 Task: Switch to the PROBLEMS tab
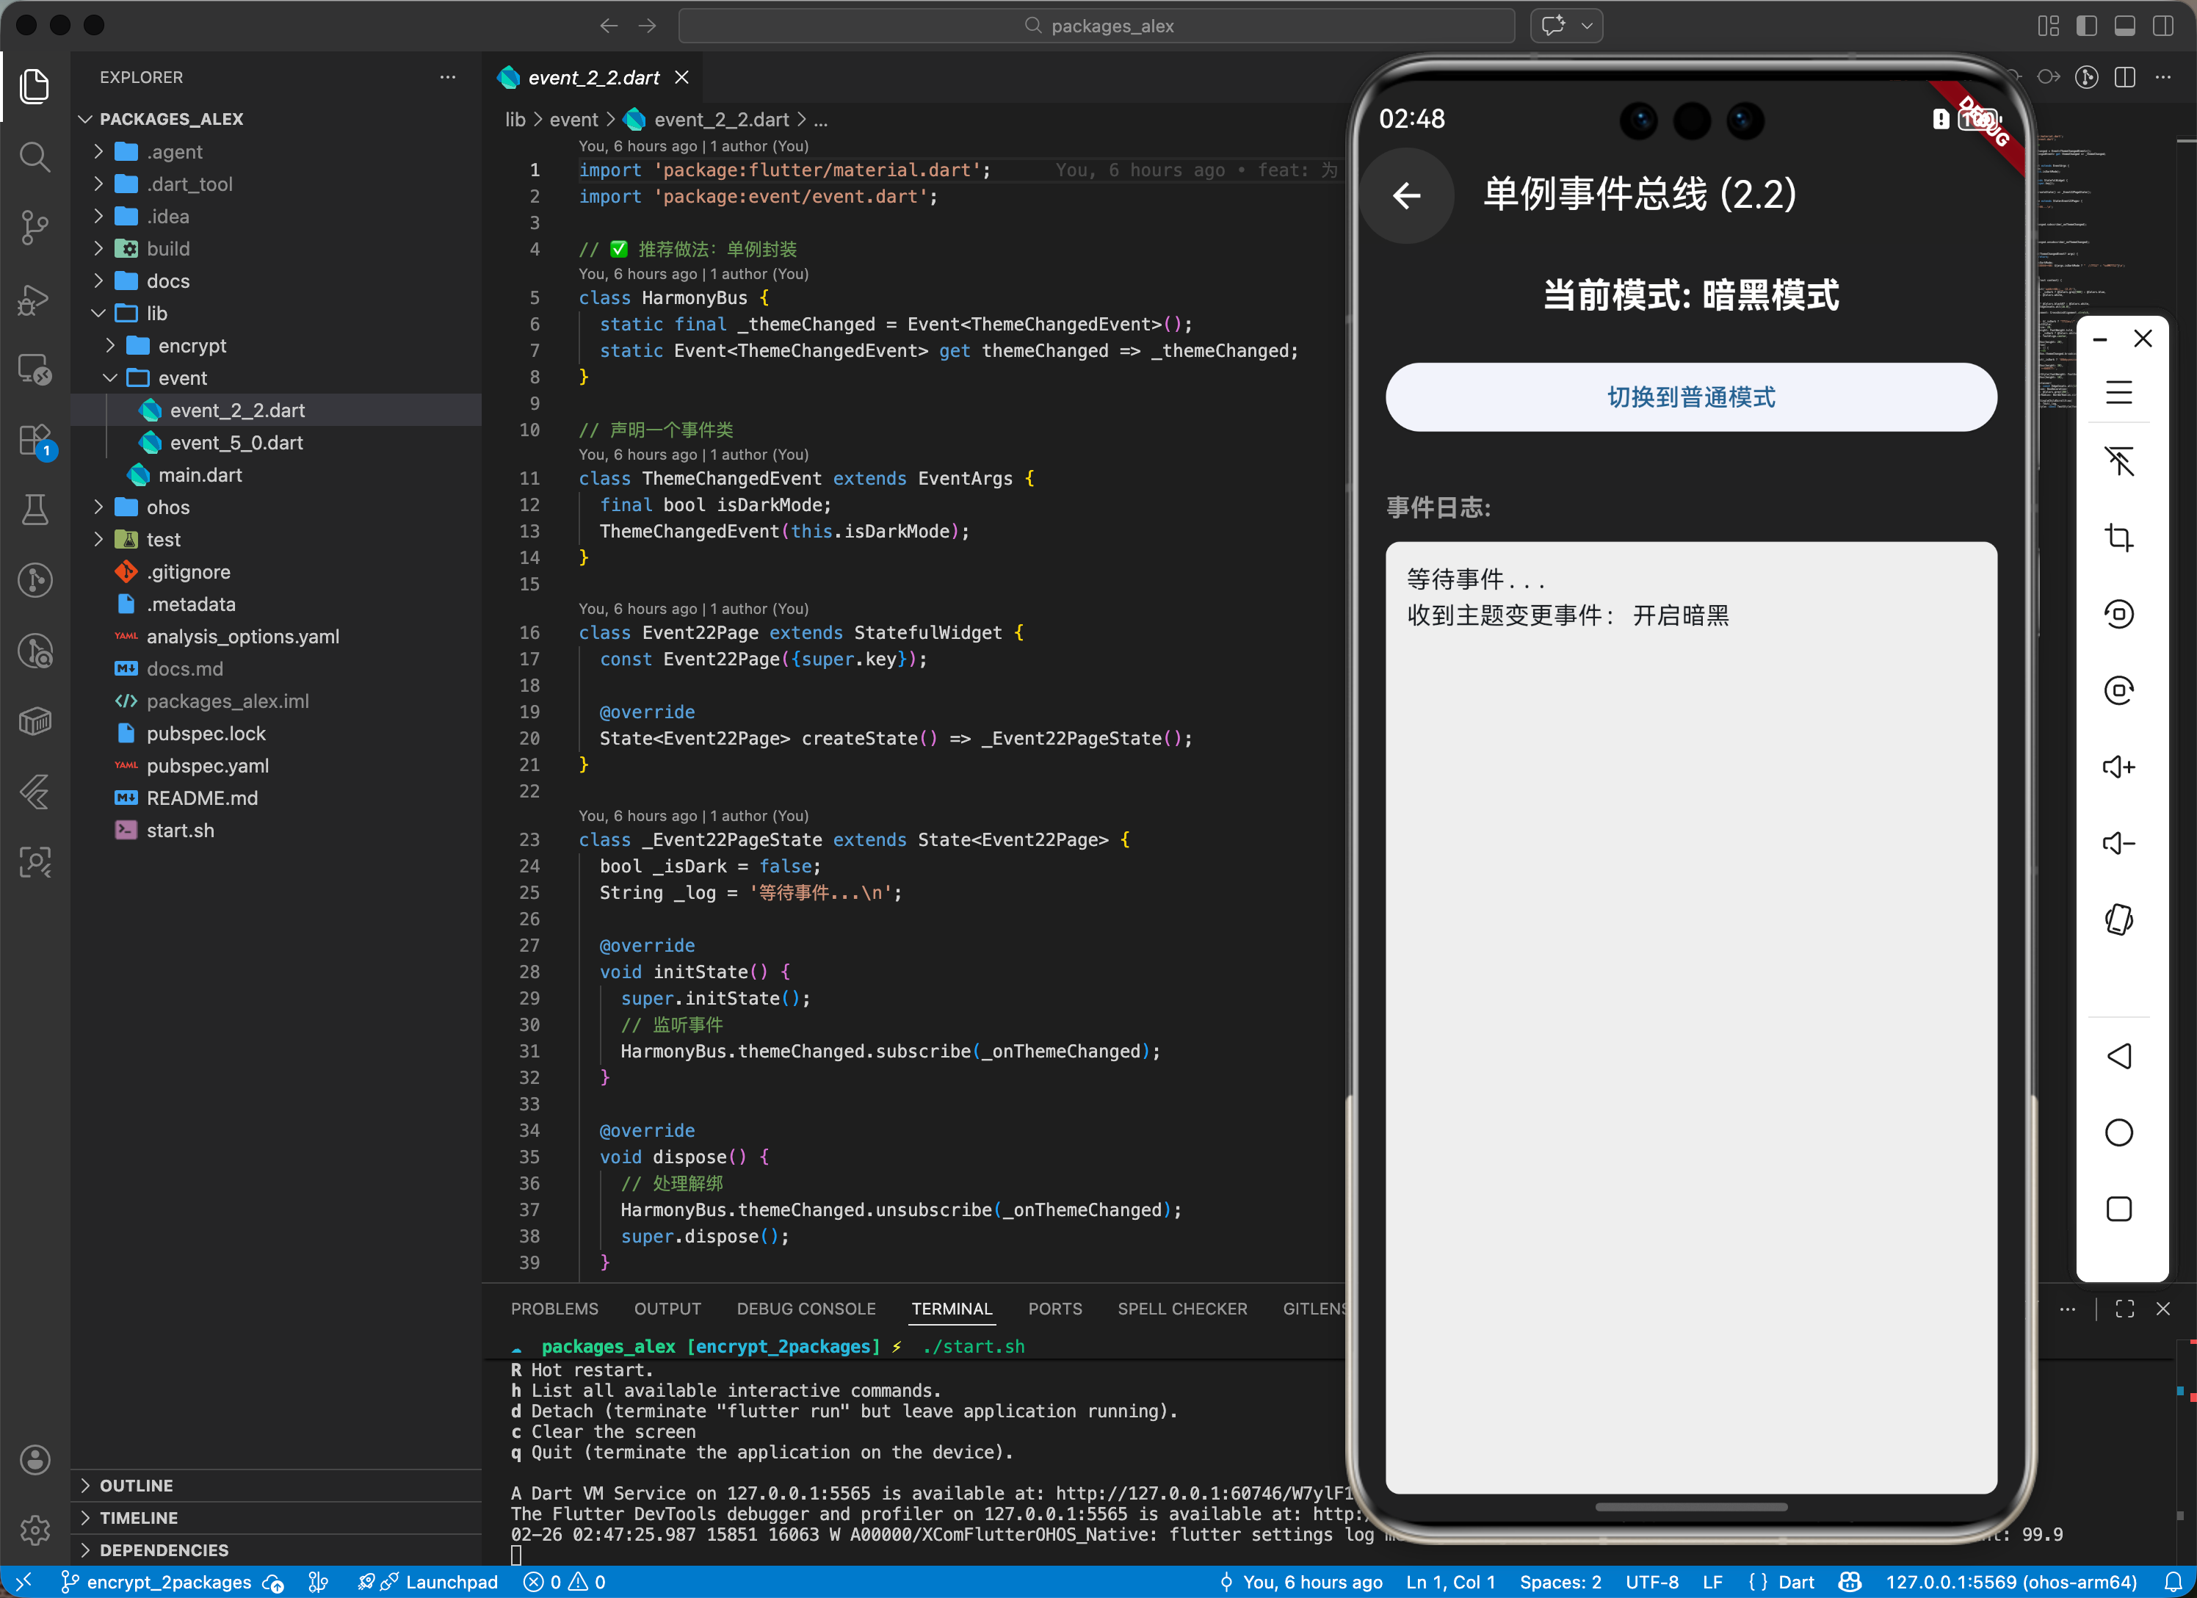coord(554,1308)
